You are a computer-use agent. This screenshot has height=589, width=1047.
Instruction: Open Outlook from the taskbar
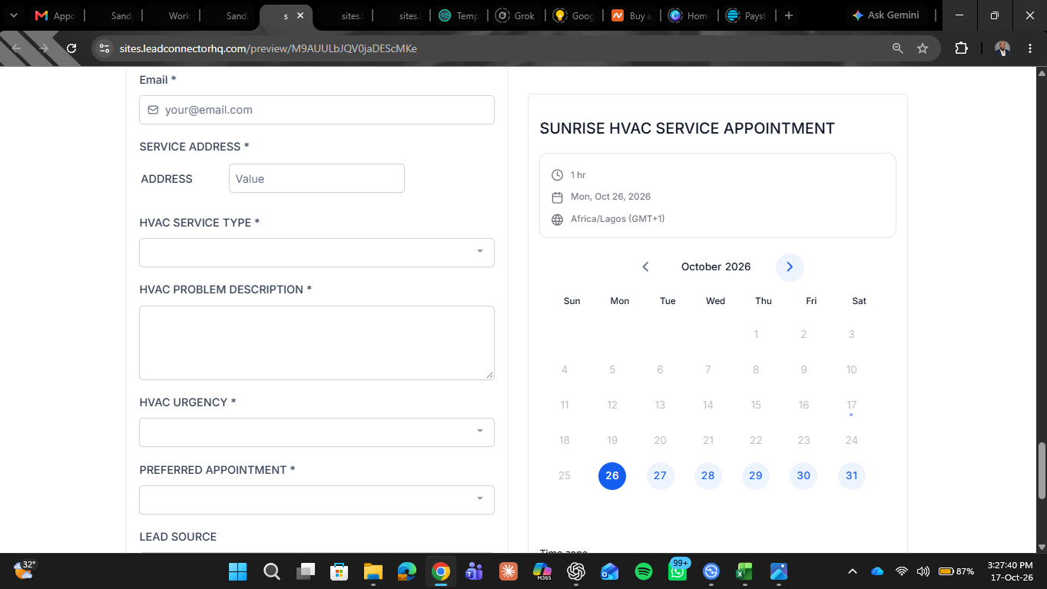(610, 571)
